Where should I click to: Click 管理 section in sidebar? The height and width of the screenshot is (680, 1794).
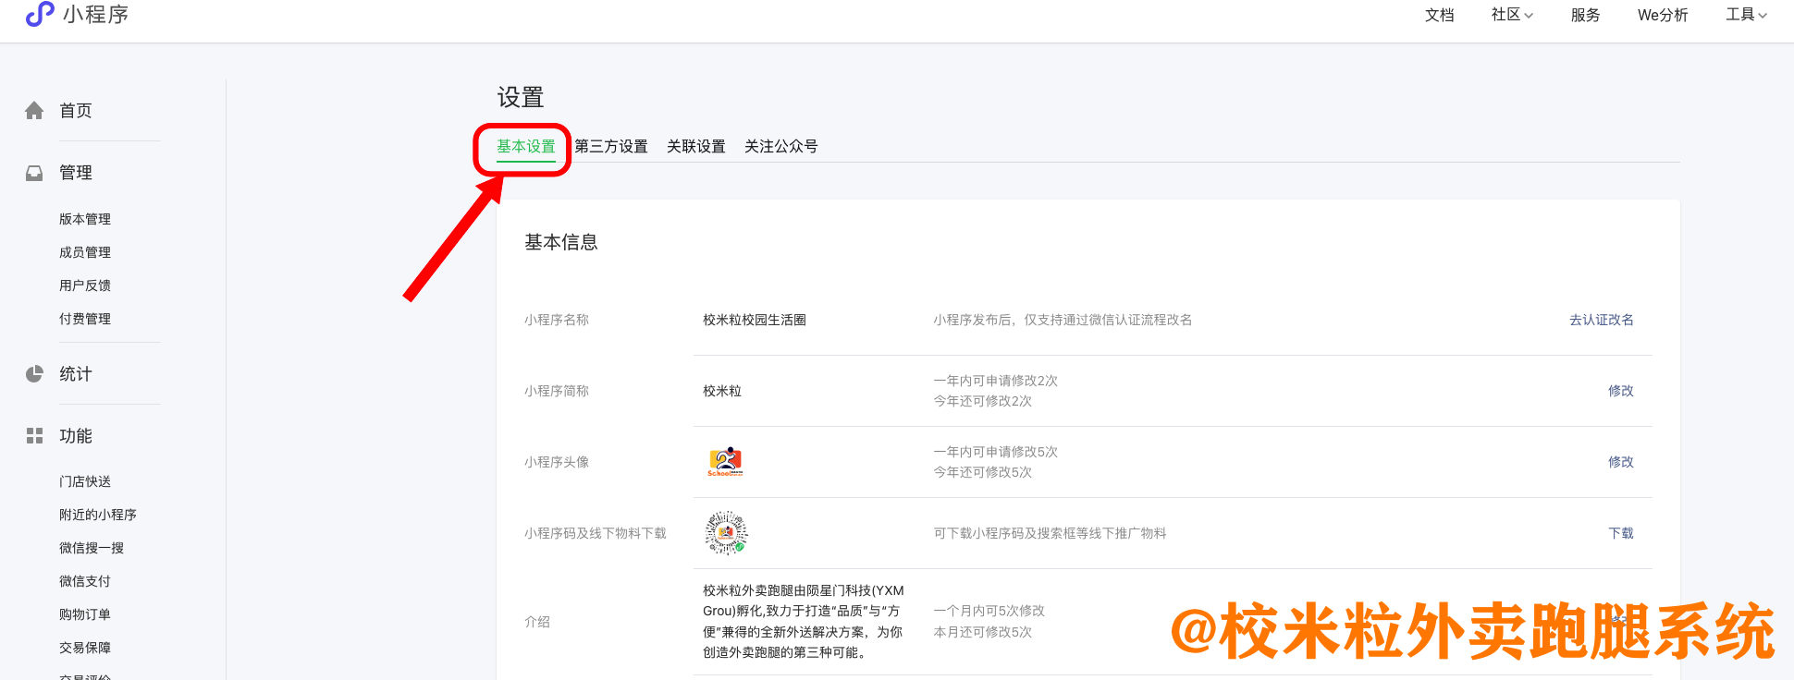coord(76,173)
